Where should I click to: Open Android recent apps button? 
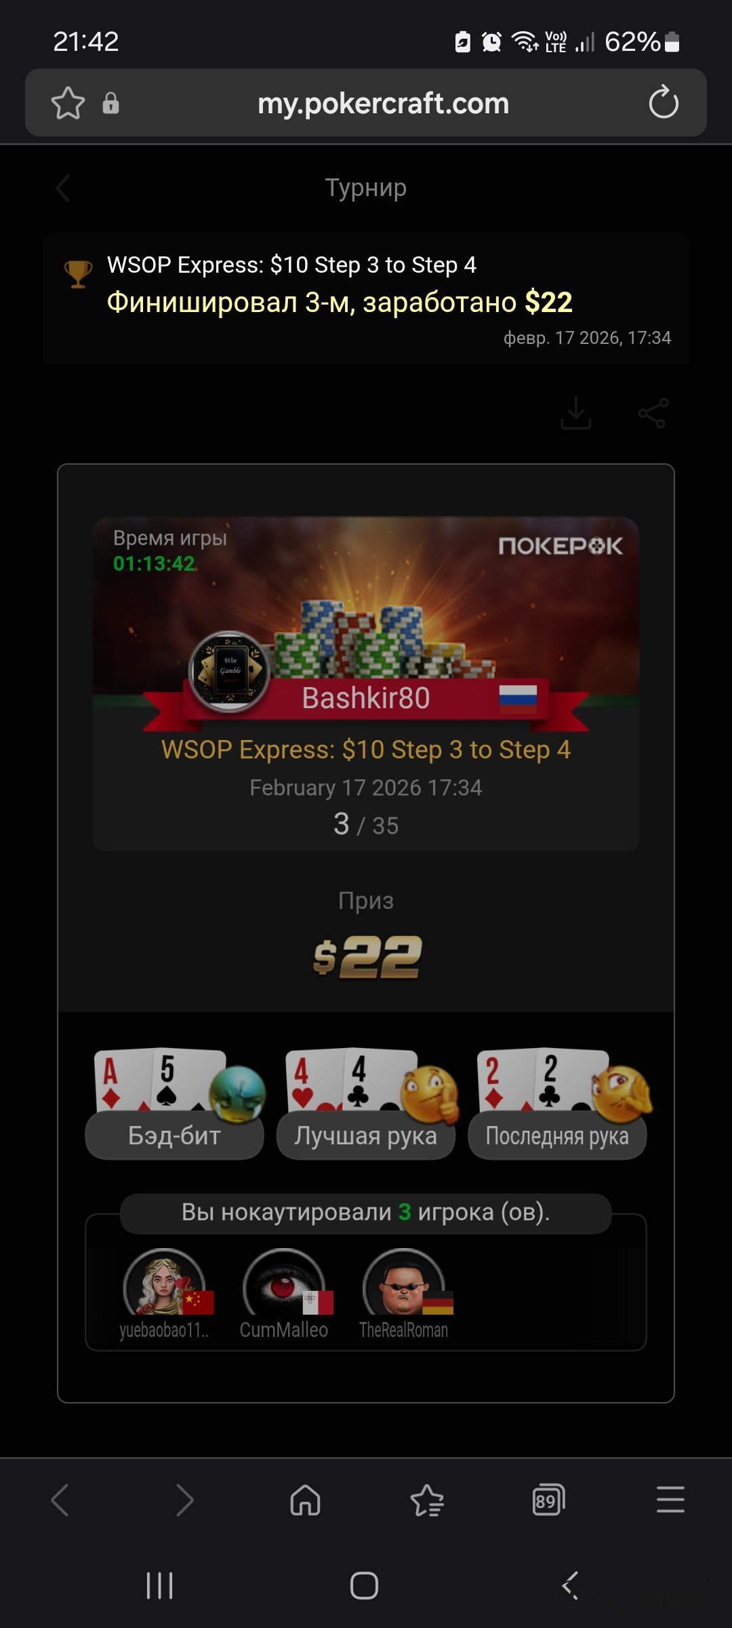pyautogui.click(x=160, y=1585)
